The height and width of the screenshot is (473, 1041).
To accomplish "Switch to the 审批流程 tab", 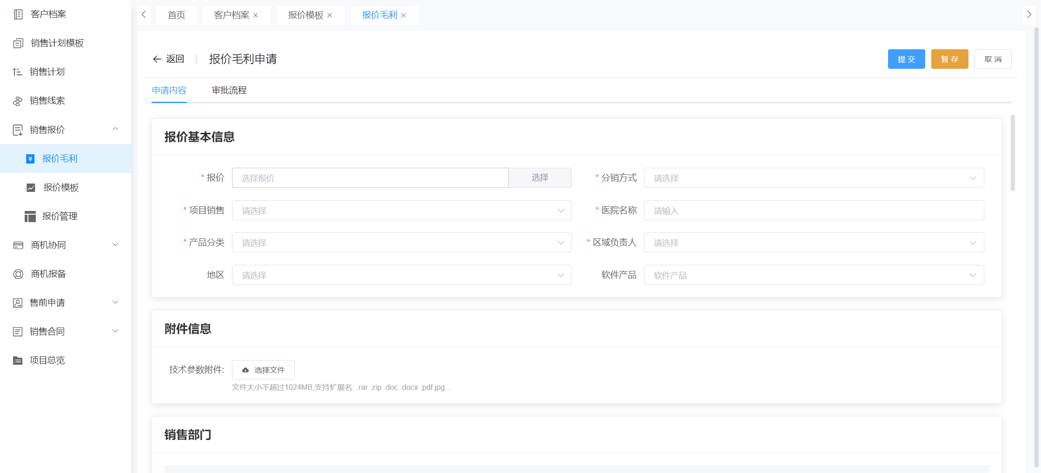I will [229, 90].
